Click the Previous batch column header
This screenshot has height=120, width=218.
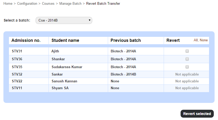point(125,40)
